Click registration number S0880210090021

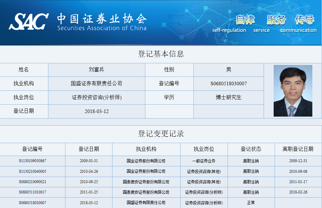pos(33,182)
